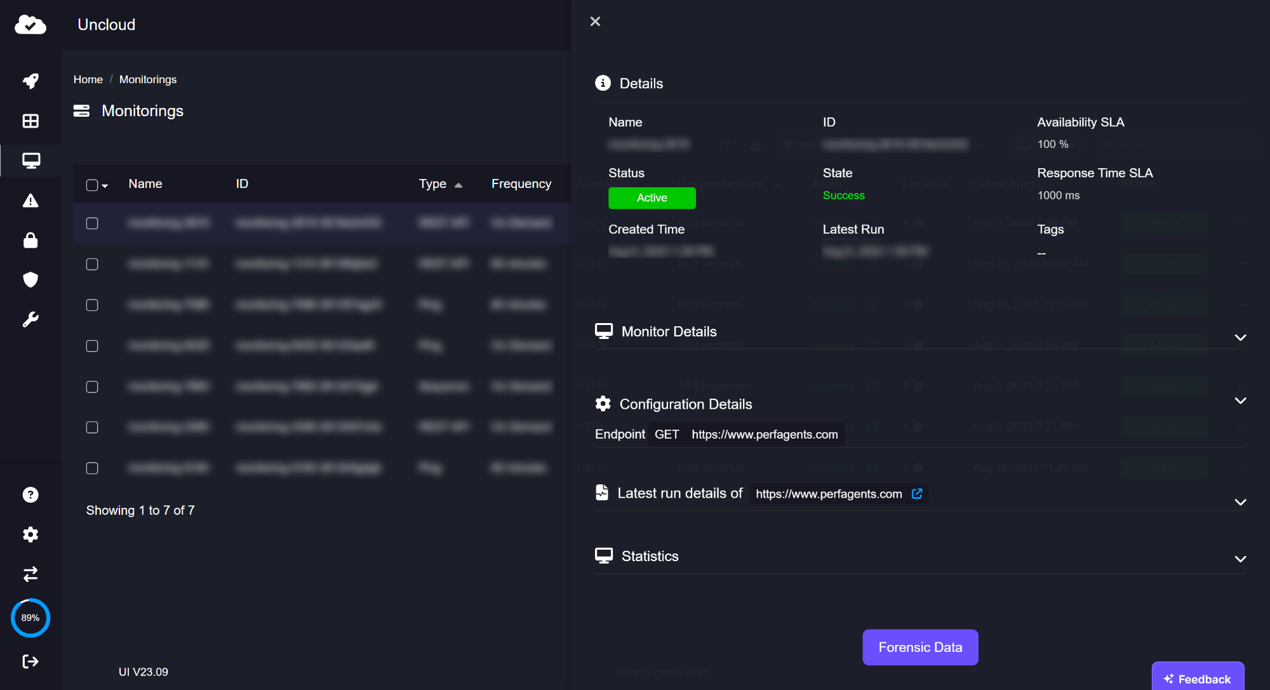Open the grid dashboard sidebar icon
The image size is (1270, 690).
click(x=30, y=121)
